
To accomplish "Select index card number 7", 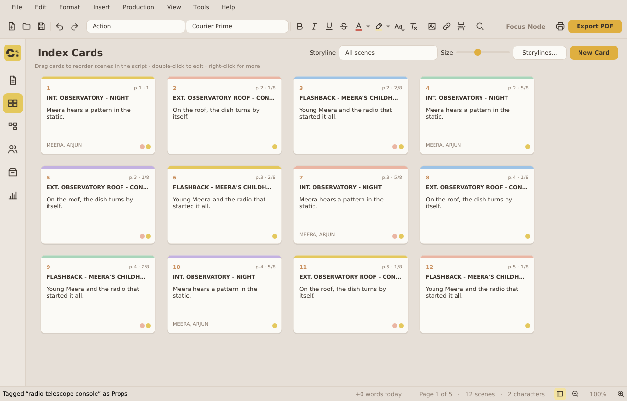I will pyautogui.click(x=351, y=205).
